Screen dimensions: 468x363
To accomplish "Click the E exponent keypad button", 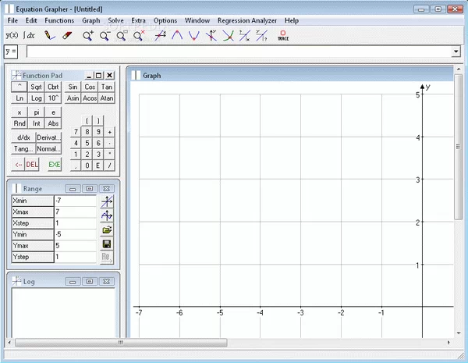I will point(98,165).
